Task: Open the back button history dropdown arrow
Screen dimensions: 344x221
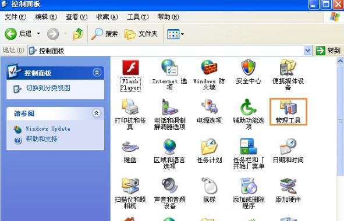Action: coord(38,34)
